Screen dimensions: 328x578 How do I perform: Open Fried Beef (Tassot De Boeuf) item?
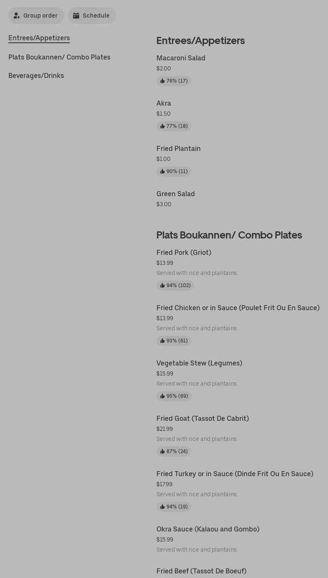tap(201, 571)
